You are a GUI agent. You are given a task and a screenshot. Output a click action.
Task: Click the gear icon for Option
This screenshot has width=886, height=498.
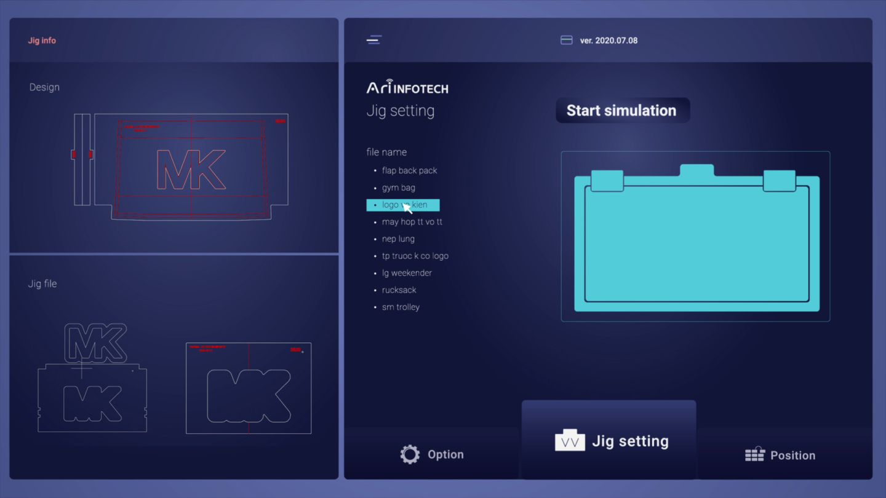[x=410, y=454]
